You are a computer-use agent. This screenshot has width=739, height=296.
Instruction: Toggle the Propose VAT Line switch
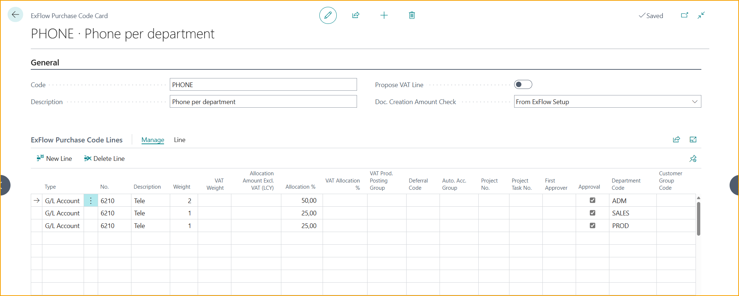pyautogui.click(x=523, y=85)
